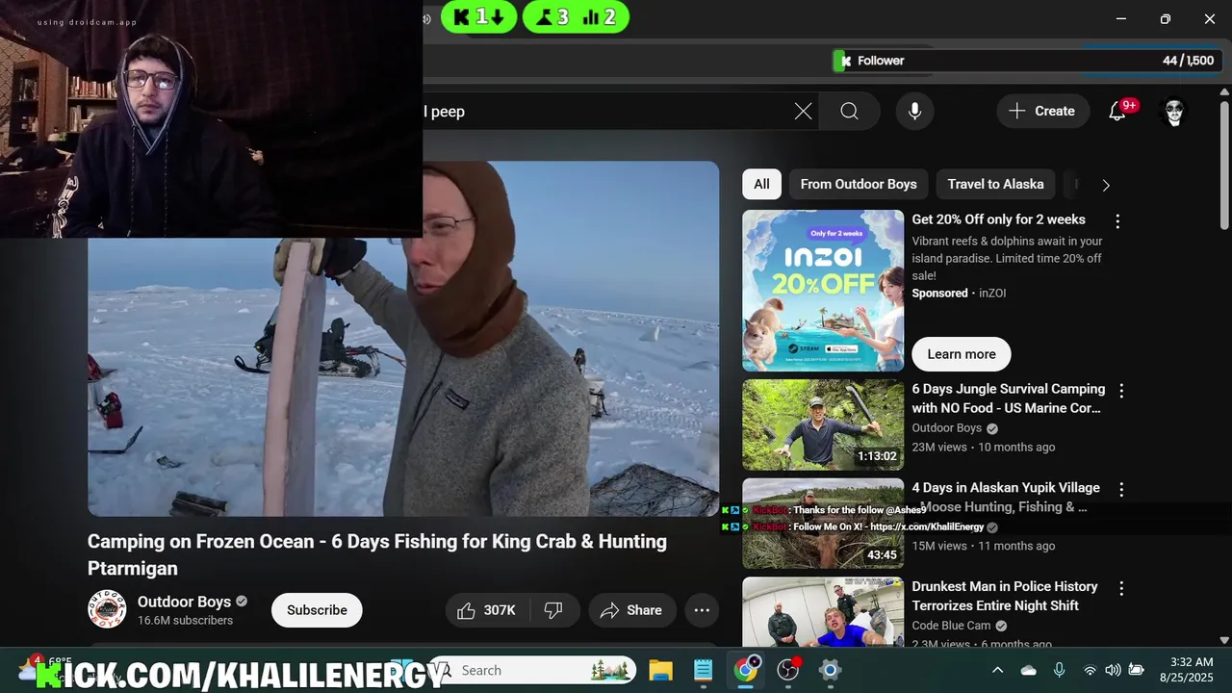The height and width of the screenshot is (693, 1232).
Task: Minimize the browser window
Action: 1120,19
